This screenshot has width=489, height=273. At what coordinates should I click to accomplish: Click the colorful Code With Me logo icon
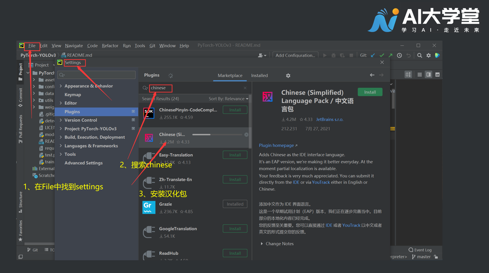437,55
